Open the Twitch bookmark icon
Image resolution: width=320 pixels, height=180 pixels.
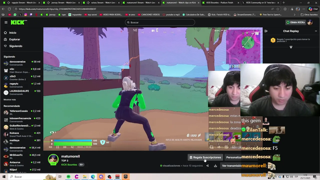point(31,15)
